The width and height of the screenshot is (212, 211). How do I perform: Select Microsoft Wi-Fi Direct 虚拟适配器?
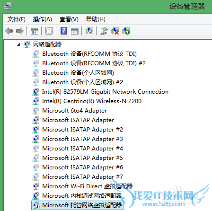[88, 186]
